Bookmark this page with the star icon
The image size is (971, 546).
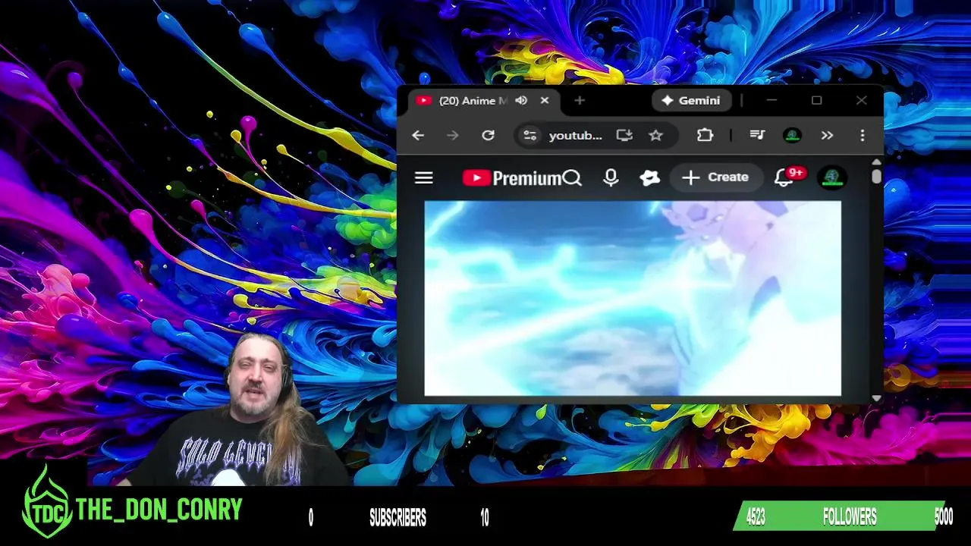coord(655,135)
